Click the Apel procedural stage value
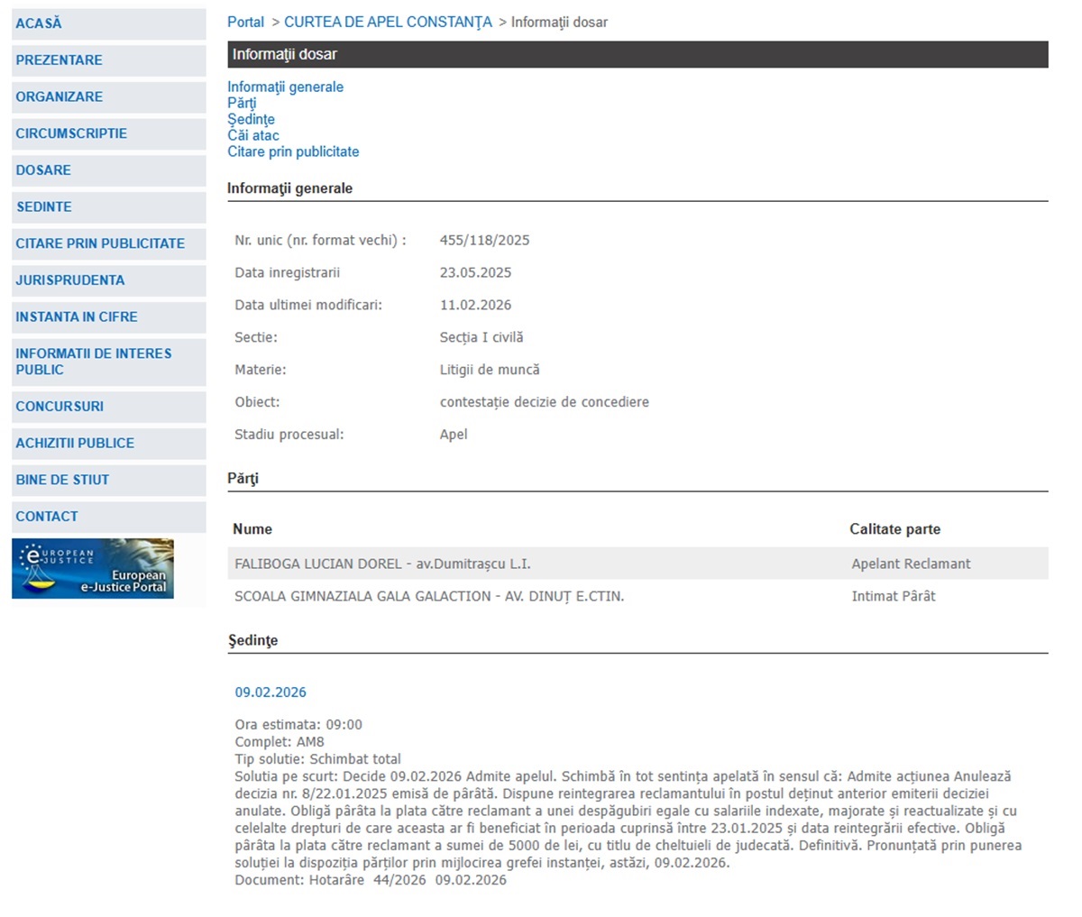The width and height of the screenshot is (1082, 917). point(454,436)
